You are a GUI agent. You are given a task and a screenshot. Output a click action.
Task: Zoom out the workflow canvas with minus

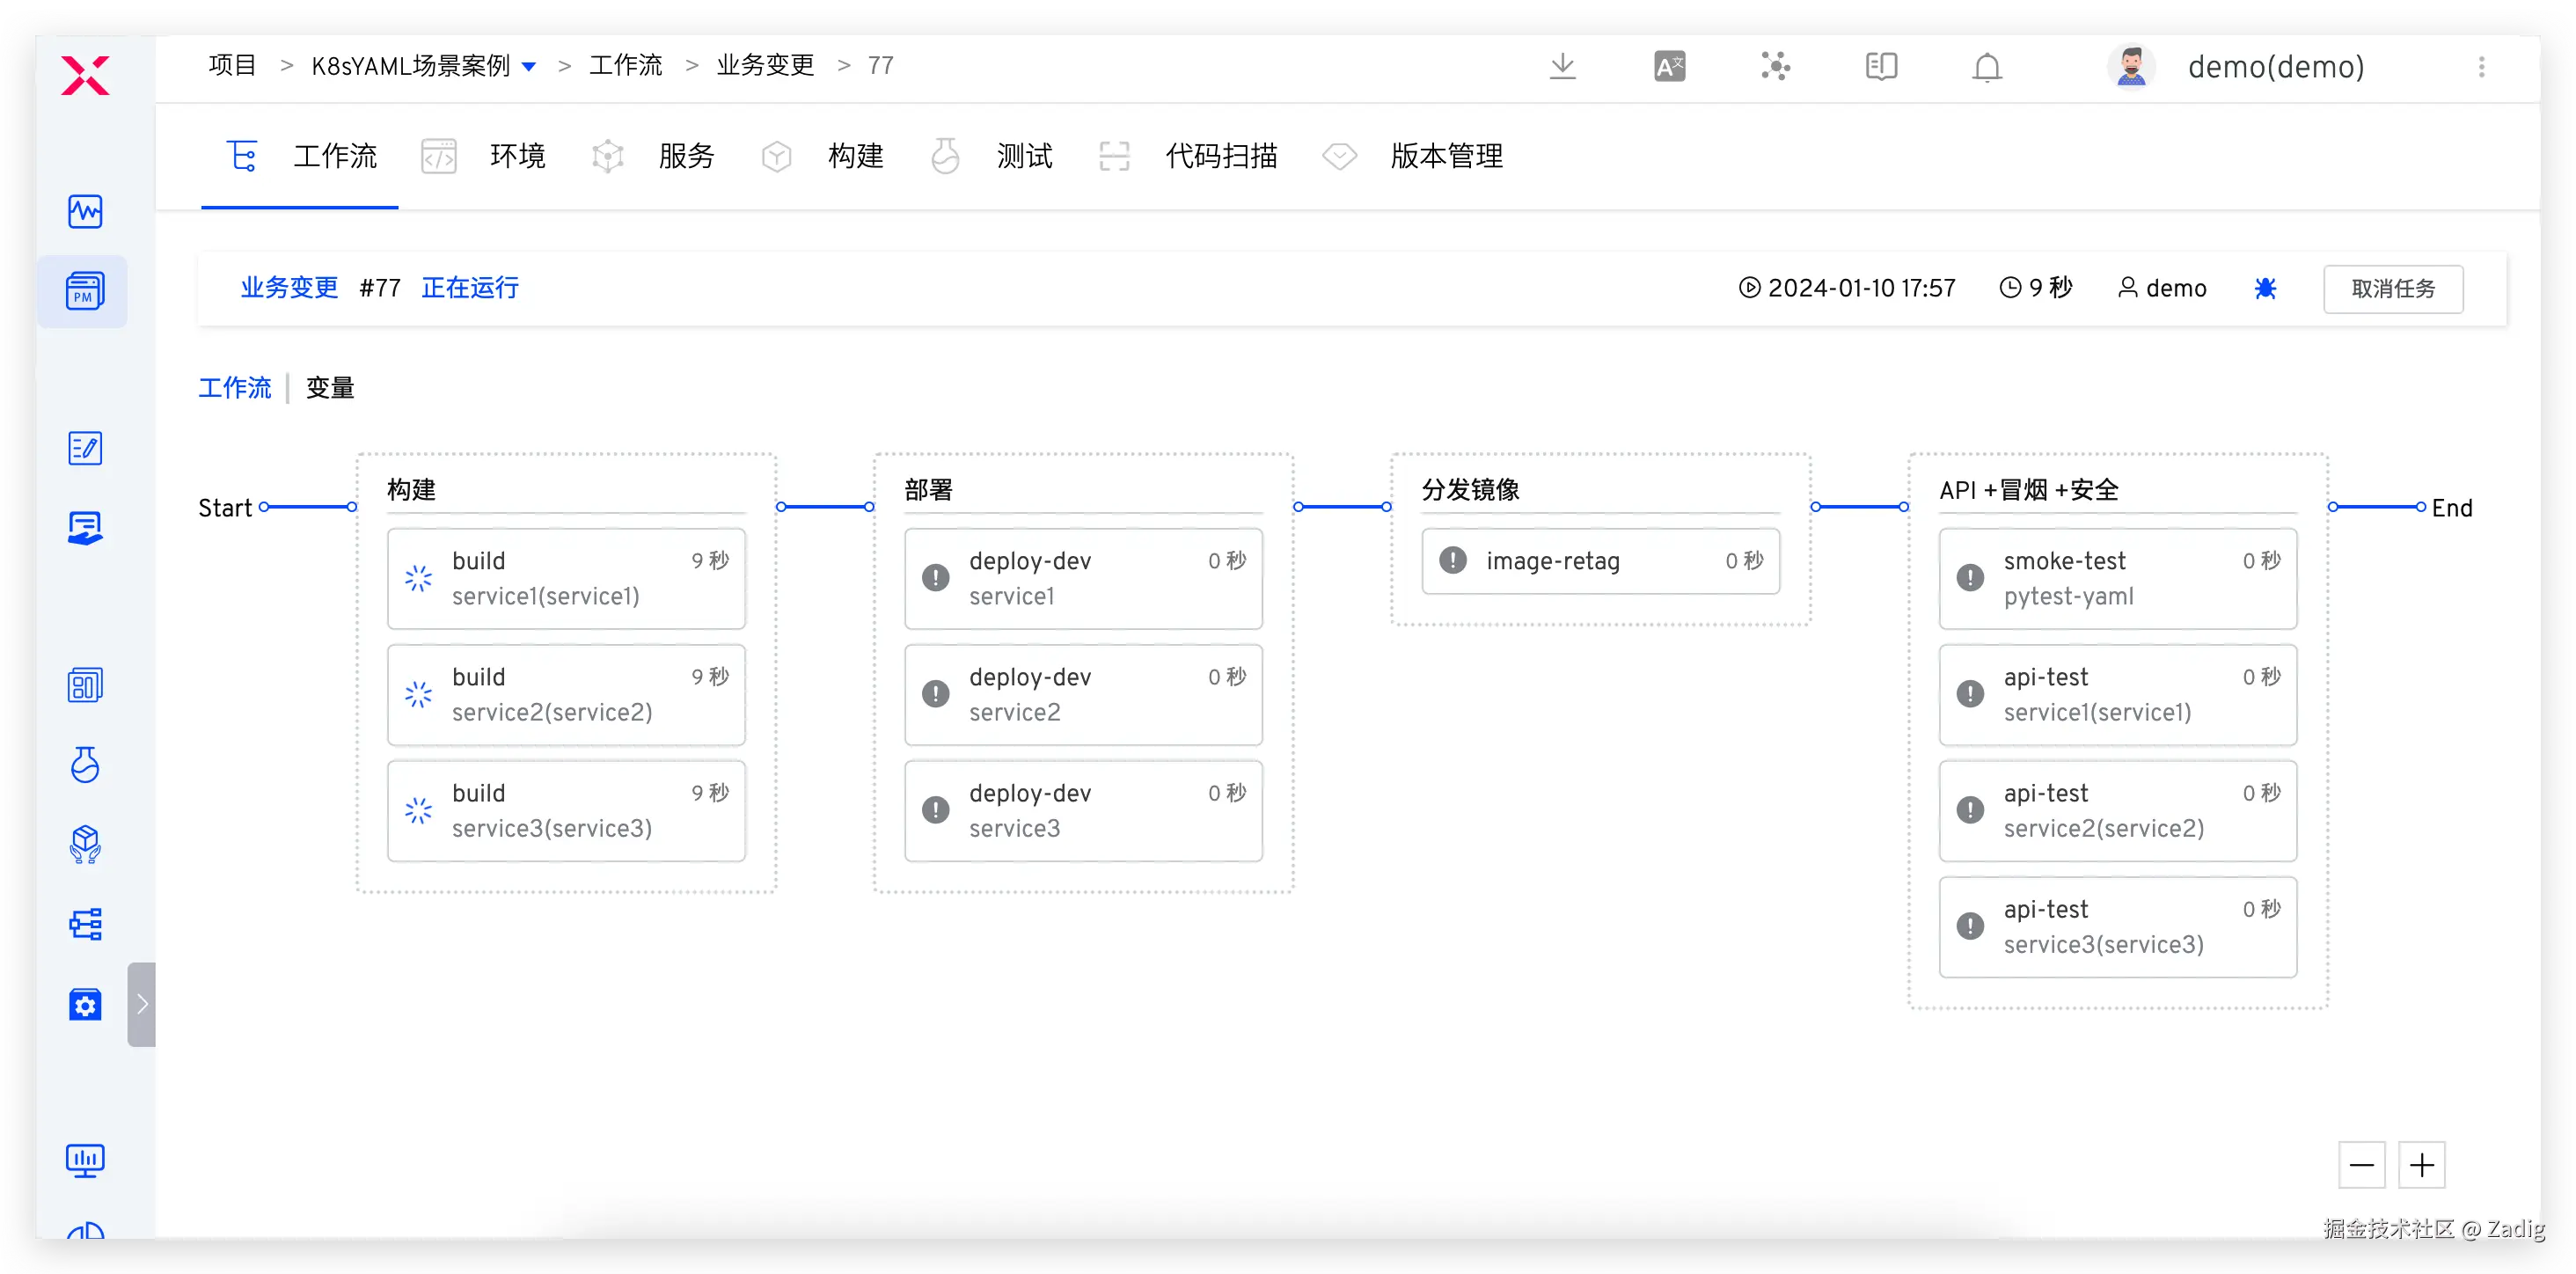coord(2361,1165)
